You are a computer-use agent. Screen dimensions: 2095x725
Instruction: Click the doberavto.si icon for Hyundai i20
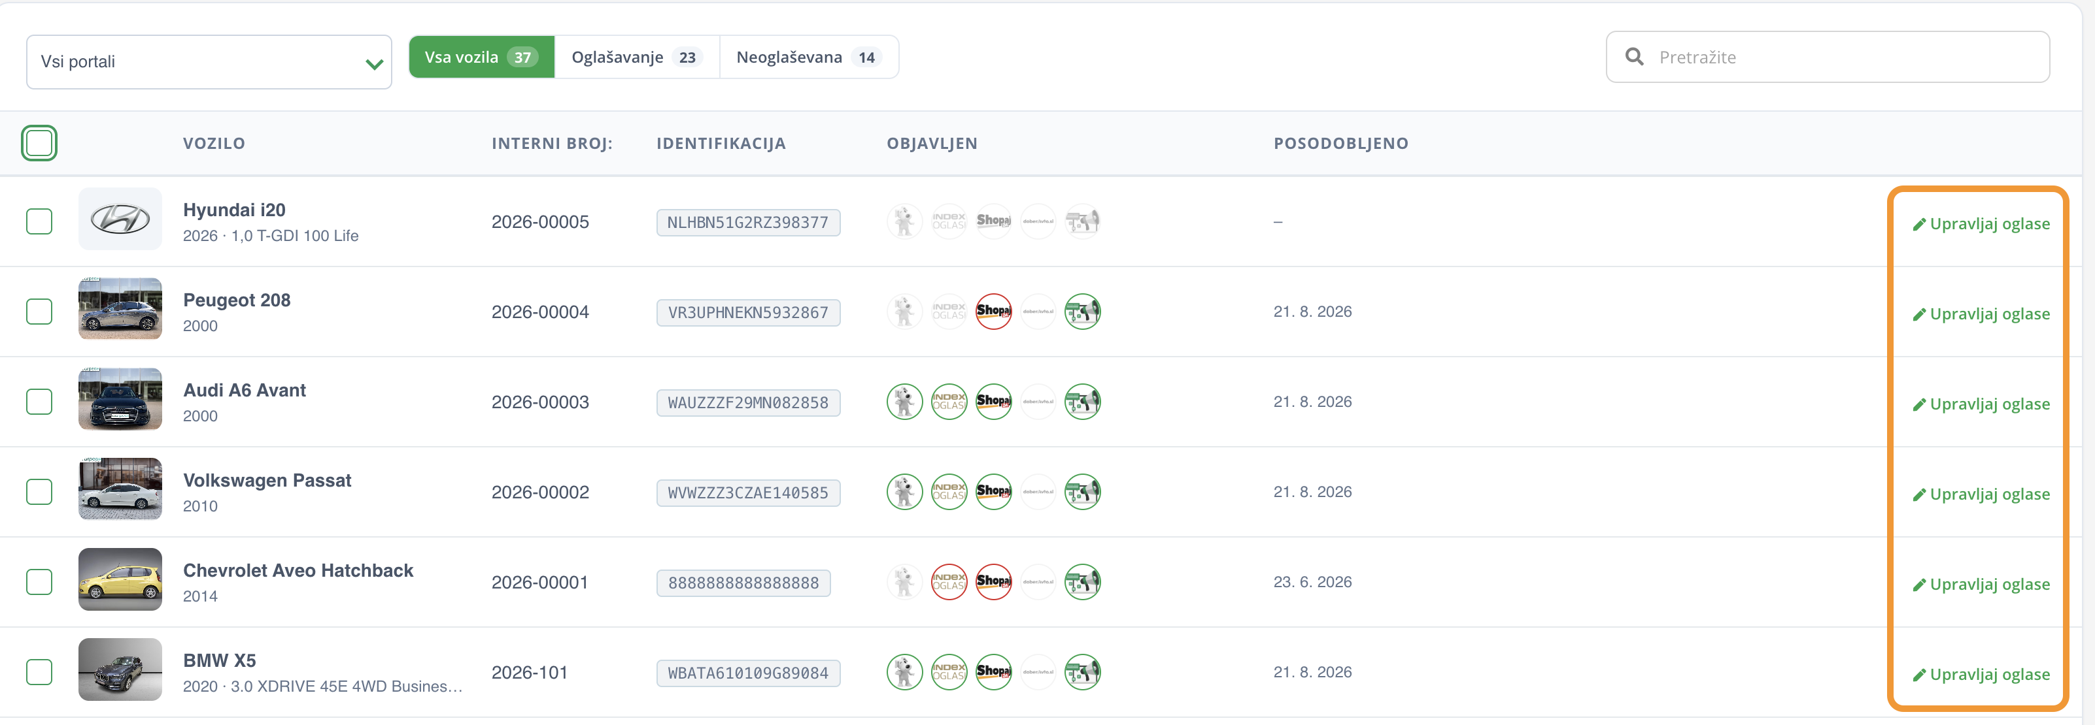click(1038, 221)
